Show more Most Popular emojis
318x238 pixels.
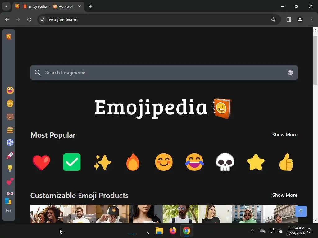pos(285,135)
